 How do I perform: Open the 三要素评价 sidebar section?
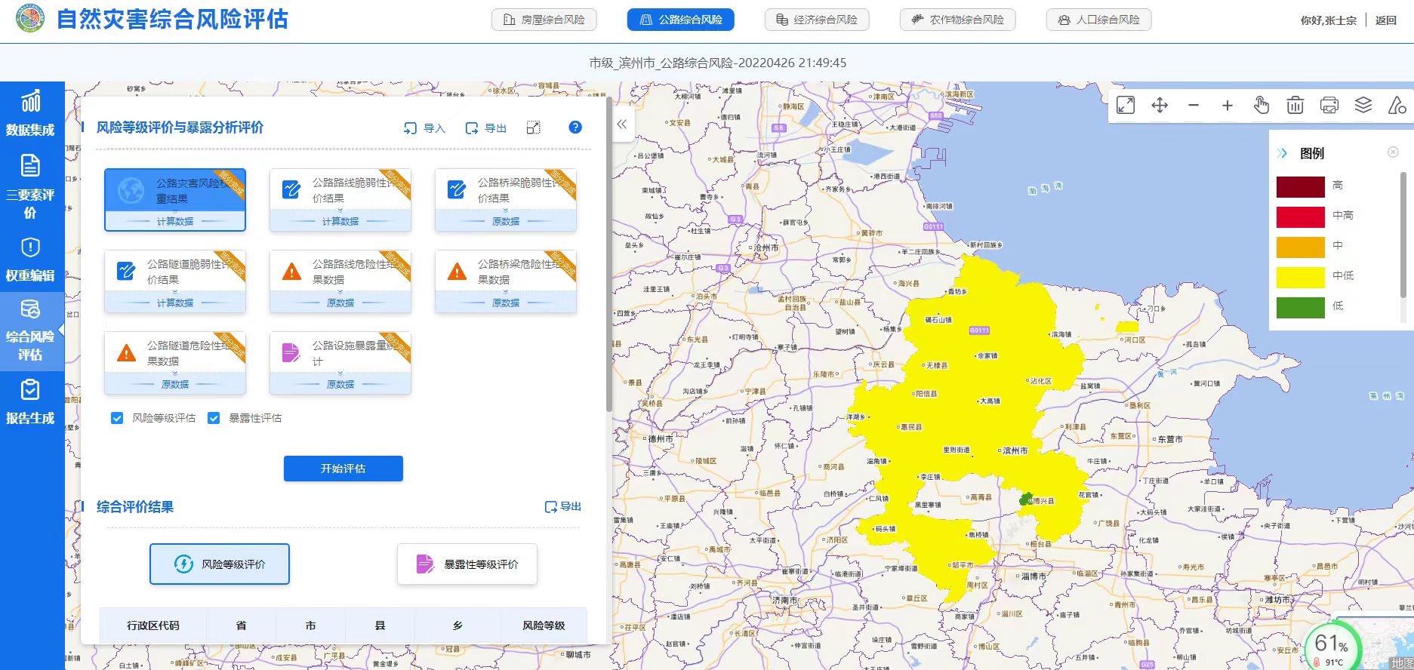click(30, 187)
